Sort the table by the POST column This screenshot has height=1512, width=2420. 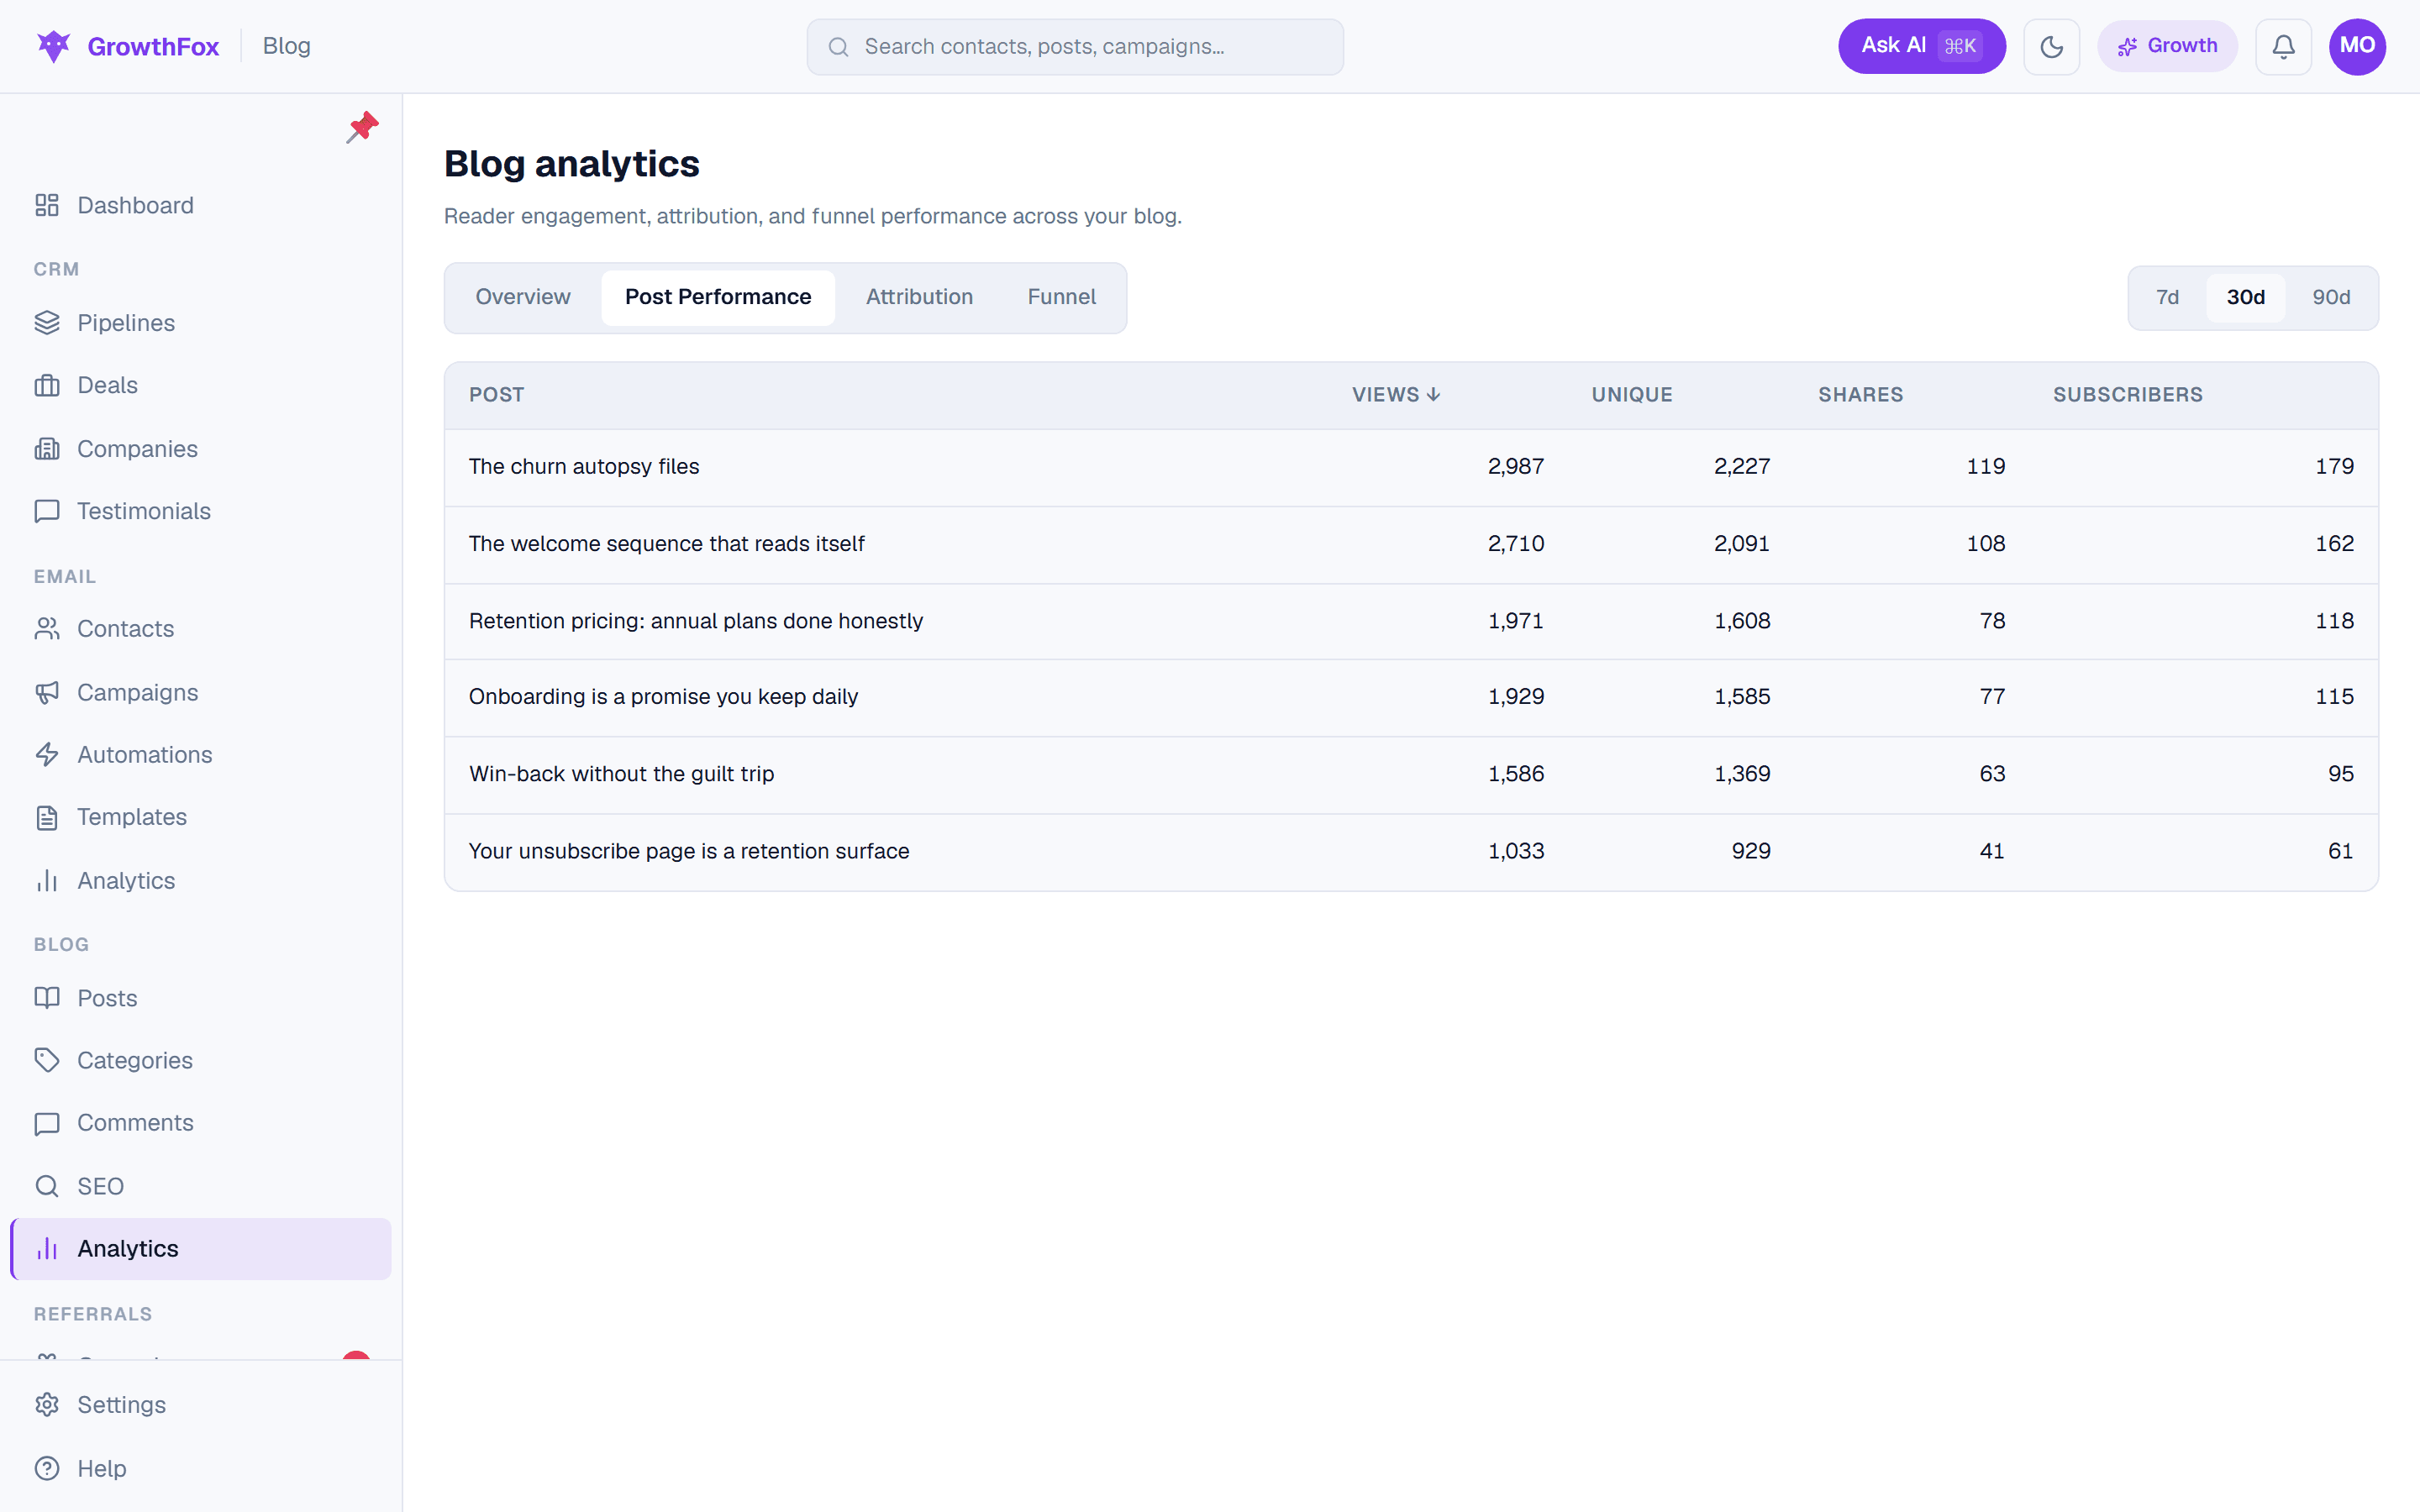coord(496,395)
